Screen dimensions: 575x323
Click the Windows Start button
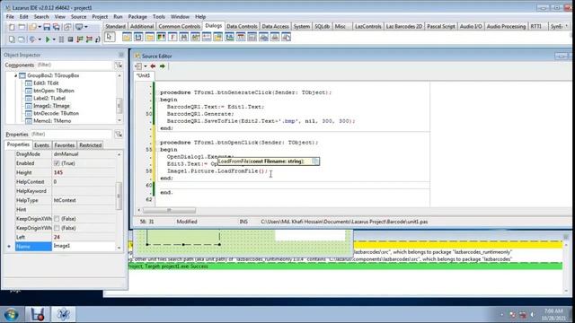click(12, 314)
